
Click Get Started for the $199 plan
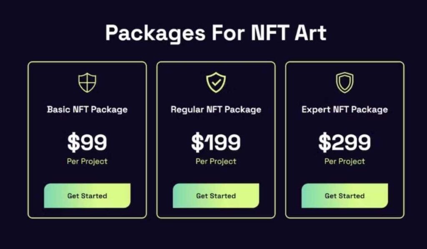point(216,196)
